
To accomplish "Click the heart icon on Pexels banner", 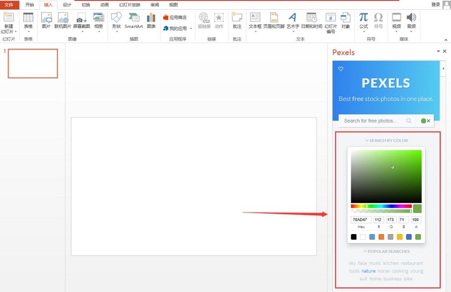I will (340, 69).
